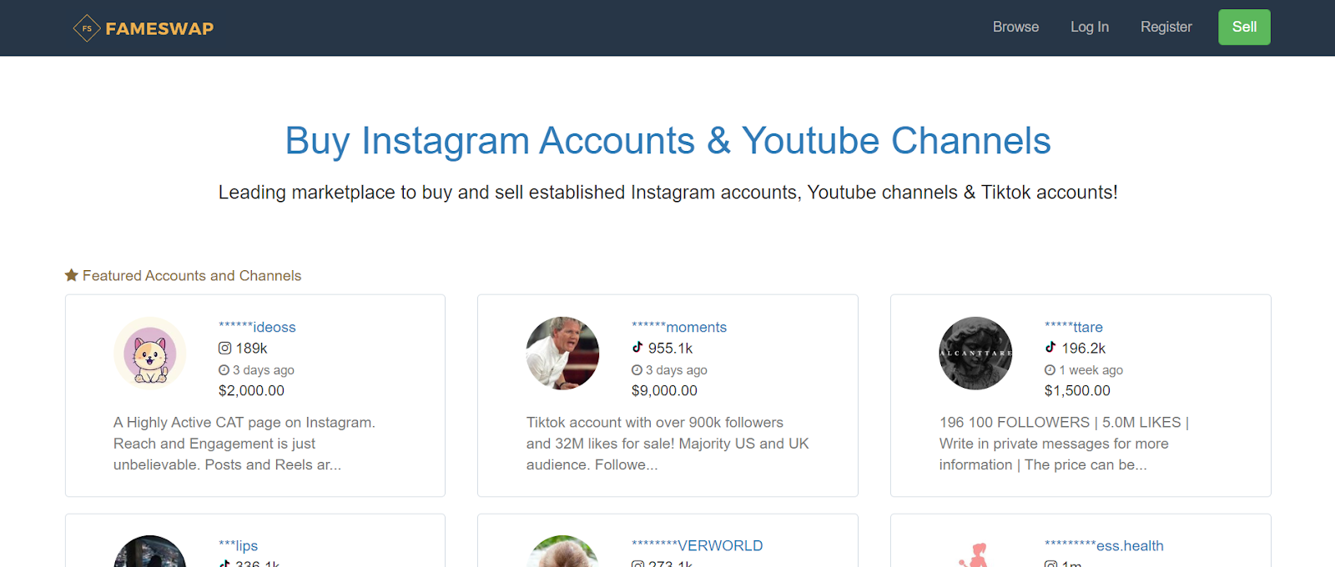Open the ******ideoss account listing
Screen dimensions: 1335x567
(257, 327)
